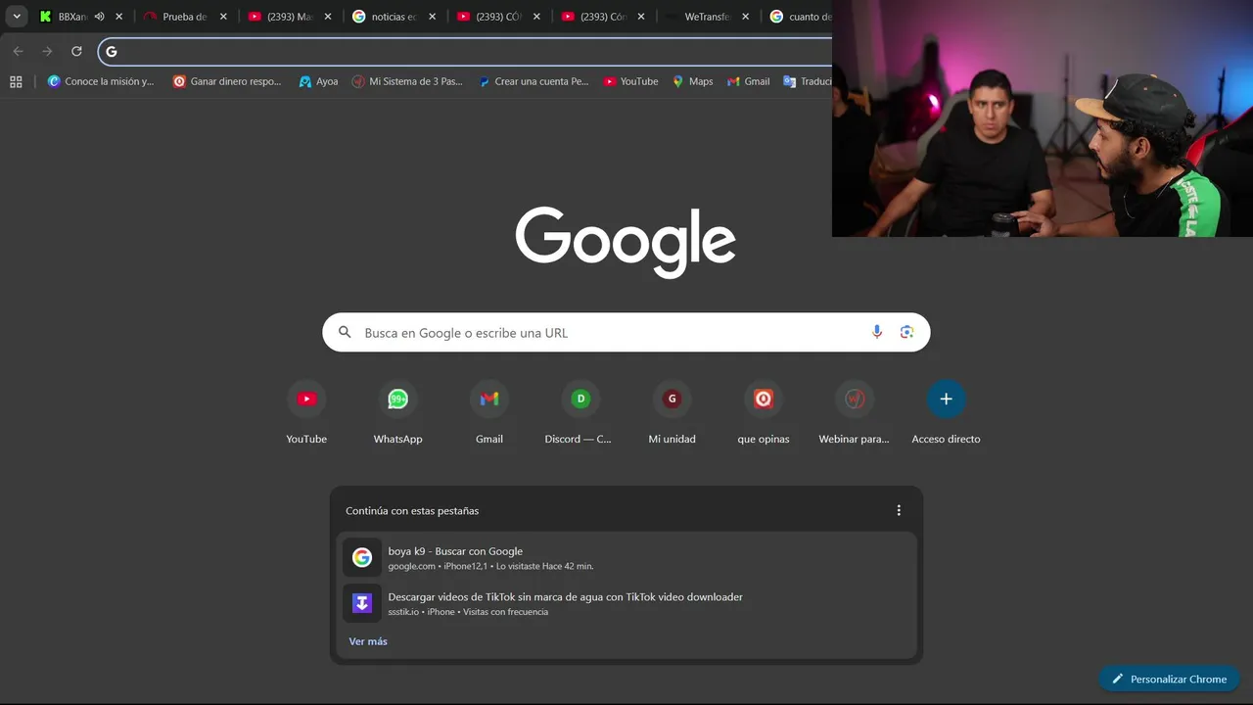Mute the audio on BBXan tab
The height and width of the screenshot is (705, 1253).
100,17
